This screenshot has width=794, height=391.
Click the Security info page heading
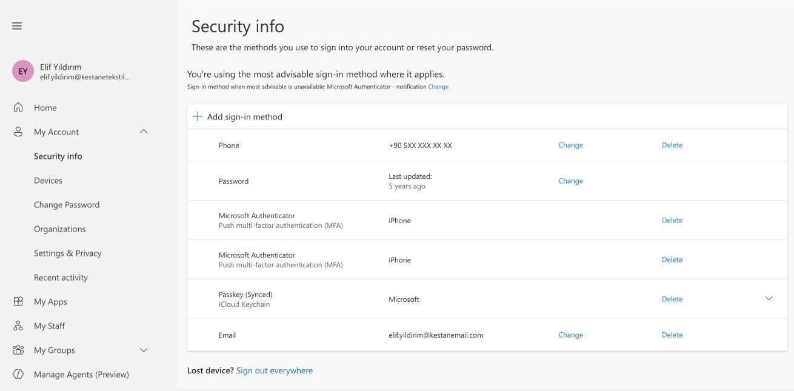click(x=238, y=27)
